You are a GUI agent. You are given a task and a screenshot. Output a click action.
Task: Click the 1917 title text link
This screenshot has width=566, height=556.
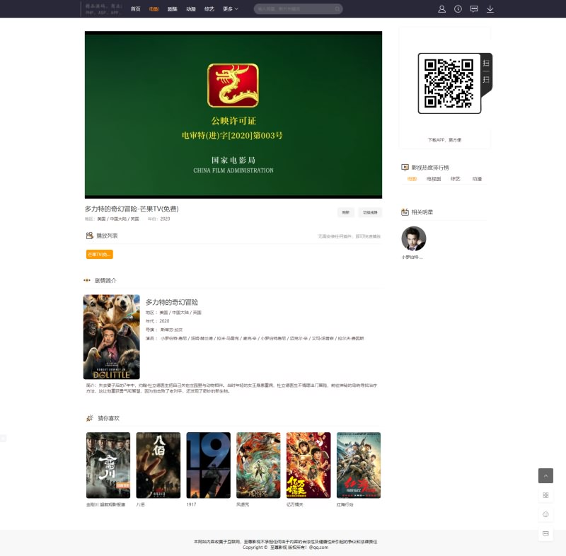[191, 504]
